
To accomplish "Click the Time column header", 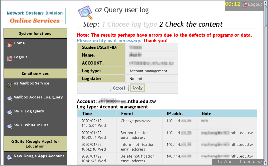I will 87,114.
